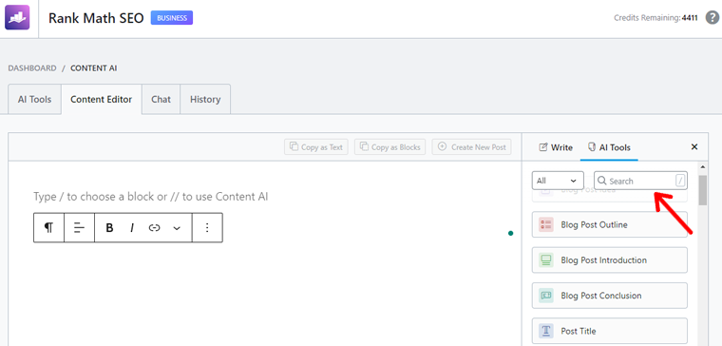Viewport: 722px width, 346px height.
Task: Switch to the Write panel tab
Action: pos(556,147)
